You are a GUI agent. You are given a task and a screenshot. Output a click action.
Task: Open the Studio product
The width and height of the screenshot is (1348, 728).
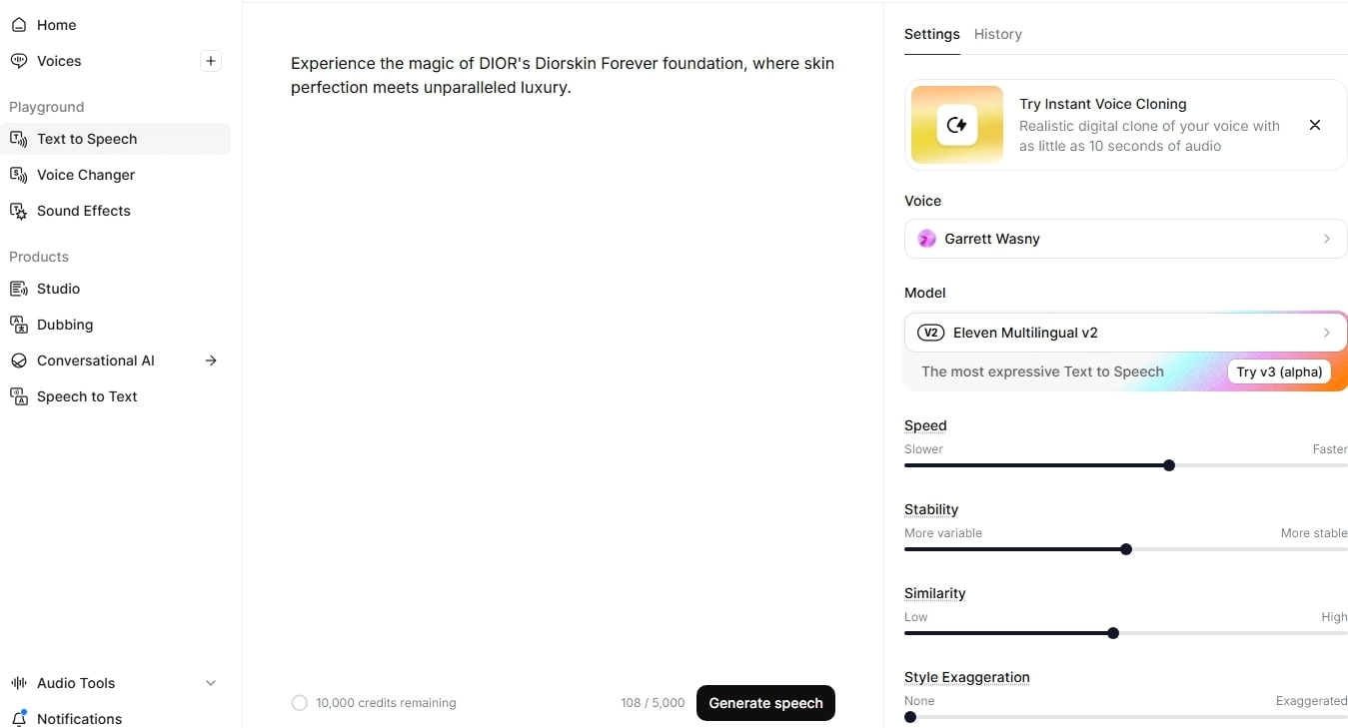click(58, 289)
